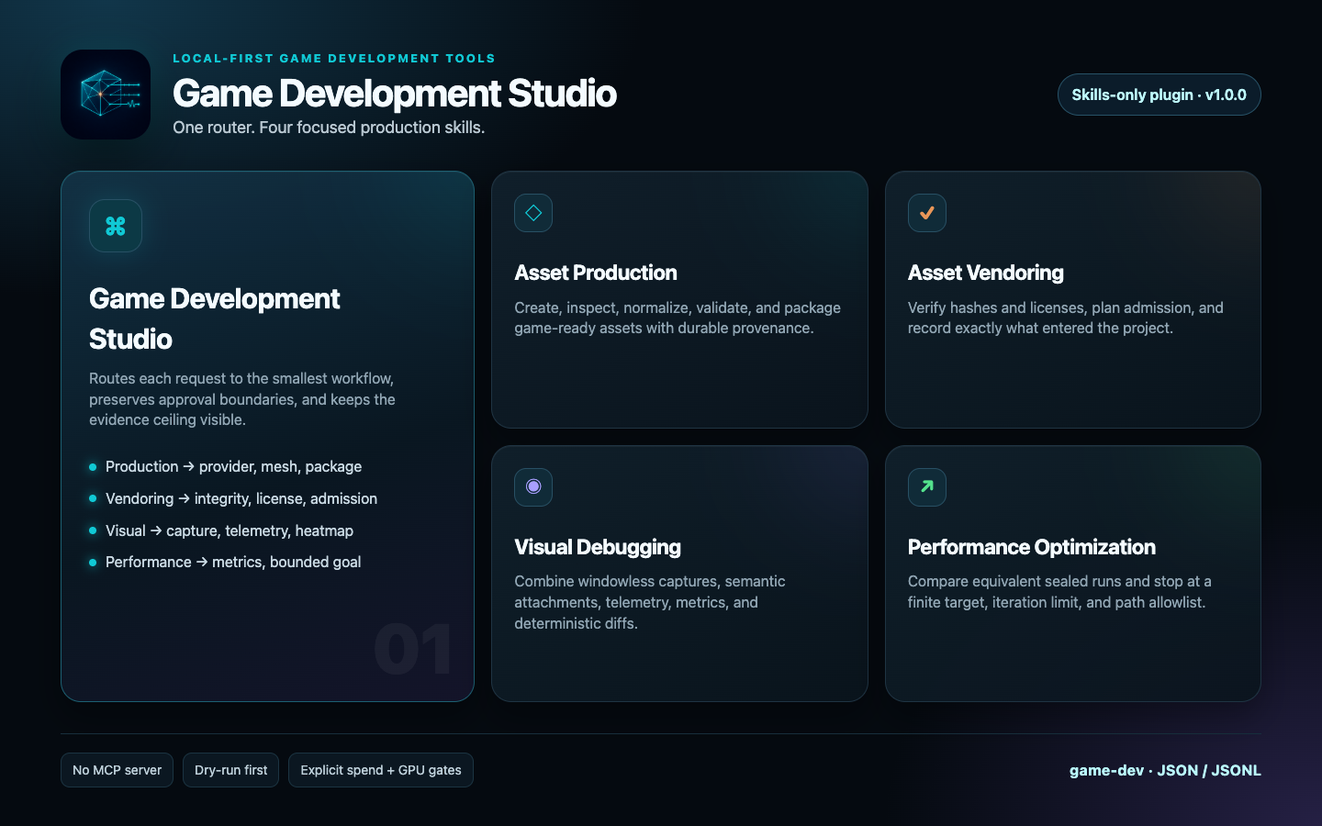Viewport: 1322px width, 826px height.
Task: Click 'Compare equivalent sealed runs' description text
Action: click(1059, 592)
